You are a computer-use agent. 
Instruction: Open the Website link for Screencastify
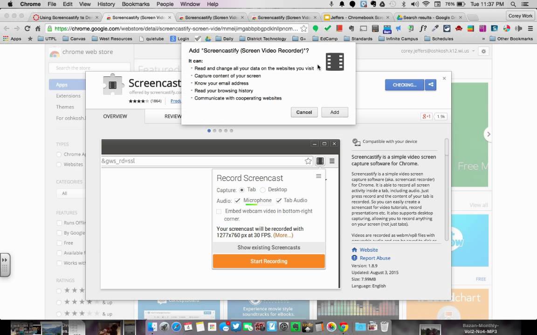pyautogui.click(x=369, y=250)
